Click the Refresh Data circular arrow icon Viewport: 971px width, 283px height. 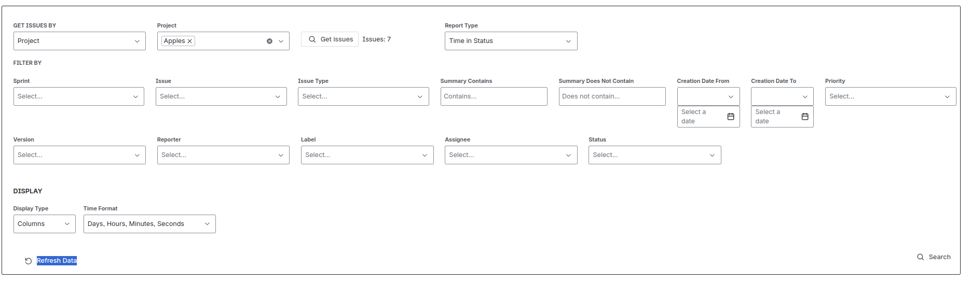tap(29, 261)
